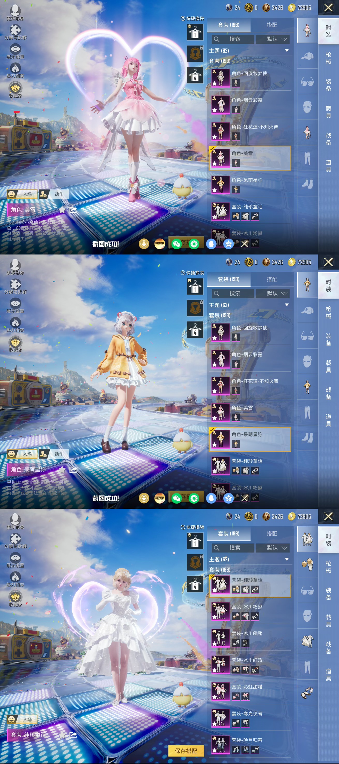The width and height of the screenshot is (339, 764).
Task: Tap gold coin 3426 in top screenshot
Action: [x=273, y=8]
